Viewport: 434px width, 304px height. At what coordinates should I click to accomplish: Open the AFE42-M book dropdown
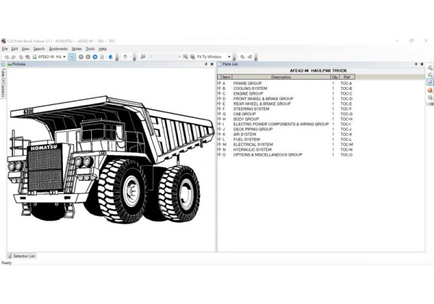tap(64, 56)
